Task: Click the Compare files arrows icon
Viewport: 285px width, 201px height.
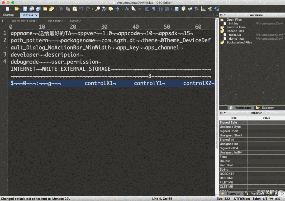Action: pyautogui.click(x=190, y=9)
